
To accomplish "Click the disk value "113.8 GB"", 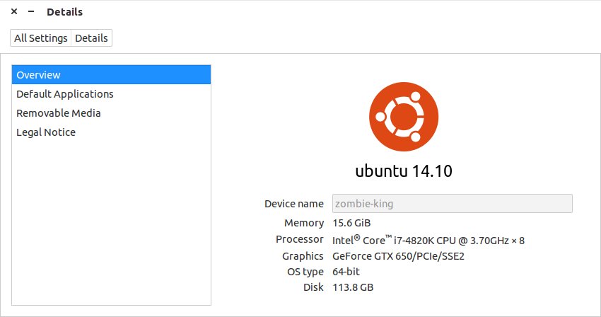I will (353, 287).
